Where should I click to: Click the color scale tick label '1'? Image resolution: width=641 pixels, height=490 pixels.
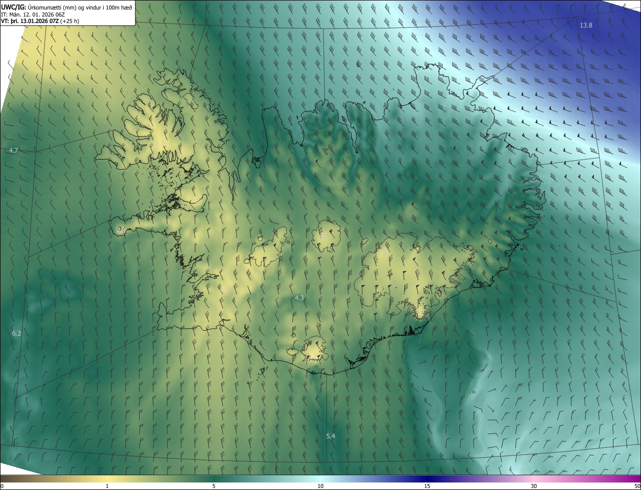click(x=107, y=486)
